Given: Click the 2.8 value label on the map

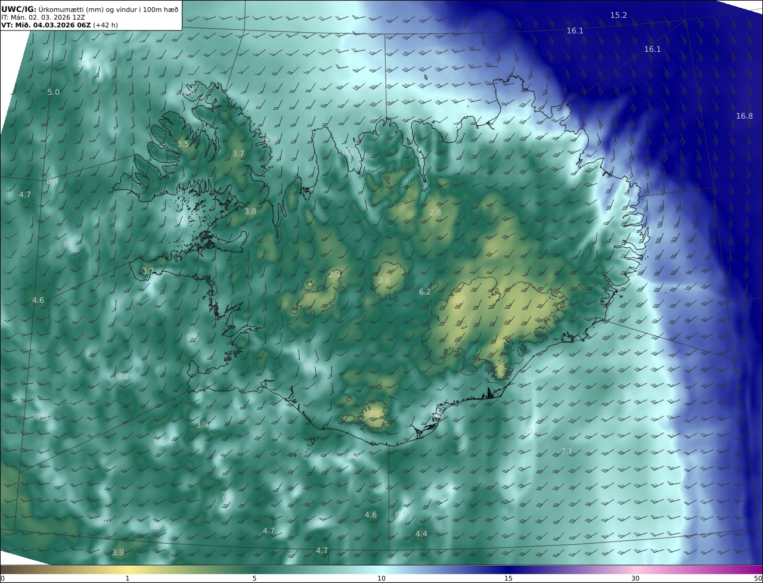Looking at the screenshot, I should (x=435, y=212).
